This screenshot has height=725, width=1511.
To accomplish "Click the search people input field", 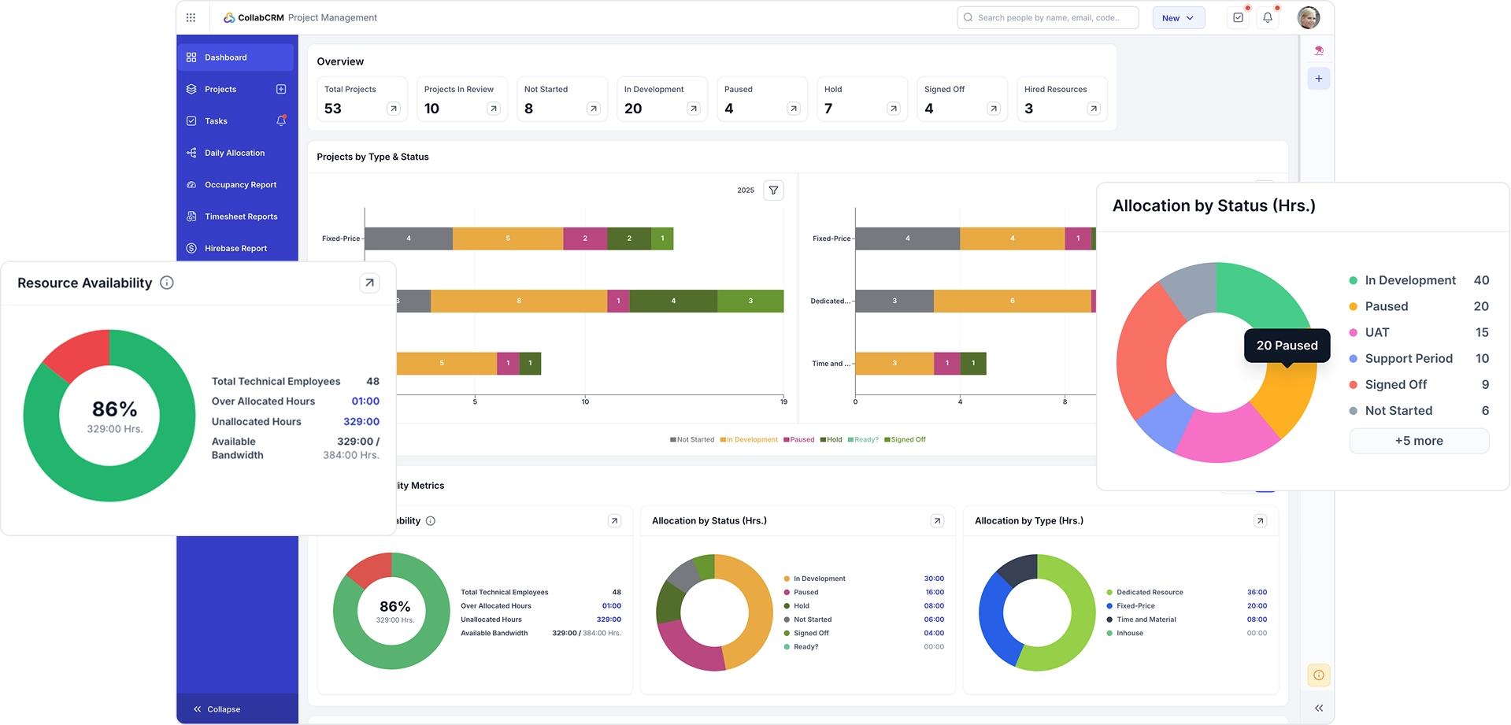I will [1047, 17].
